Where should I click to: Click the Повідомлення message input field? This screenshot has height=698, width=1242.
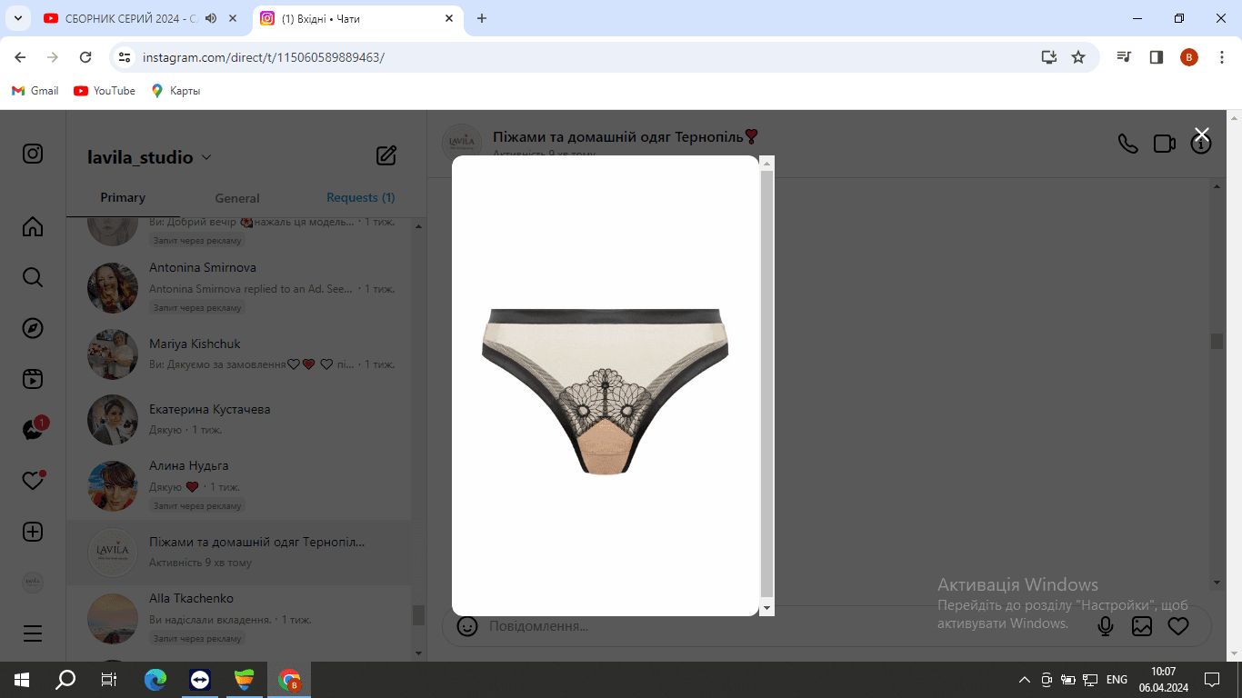click(x=782, y=626)
